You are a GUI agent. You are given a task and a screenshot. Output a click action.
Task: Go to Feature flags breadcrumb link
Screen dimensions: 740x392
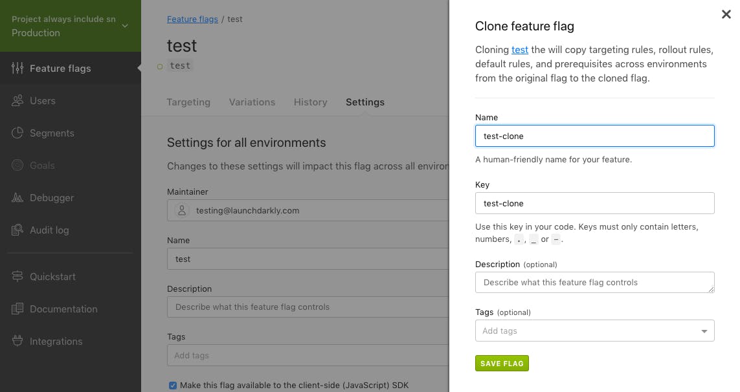192,19
